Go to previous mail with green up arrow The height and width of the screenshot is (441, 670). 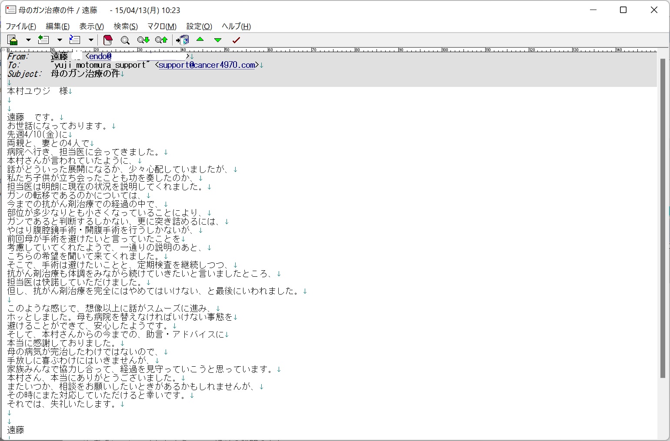pos(200,40)
